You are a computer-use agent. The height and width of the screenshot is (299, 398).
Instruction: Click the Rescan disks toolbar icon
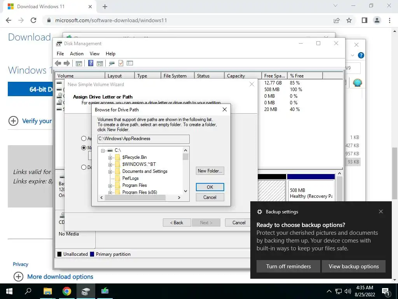click(112, 63)
